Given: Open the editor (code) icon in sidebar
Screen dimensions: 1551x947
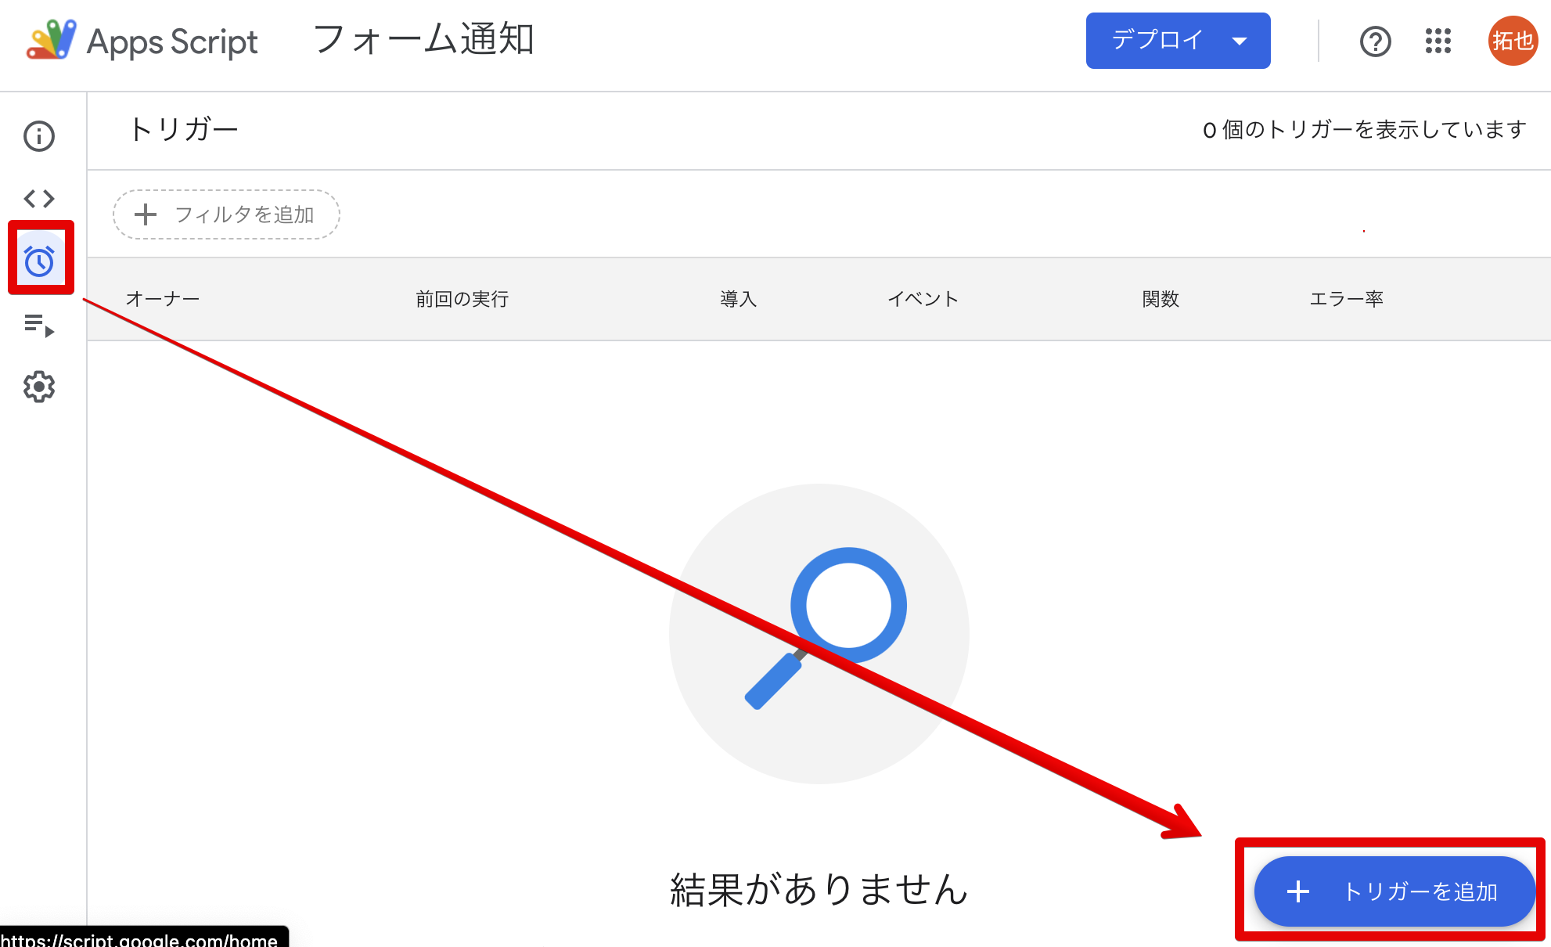Looking at the screenshot, I should point(39,198).
